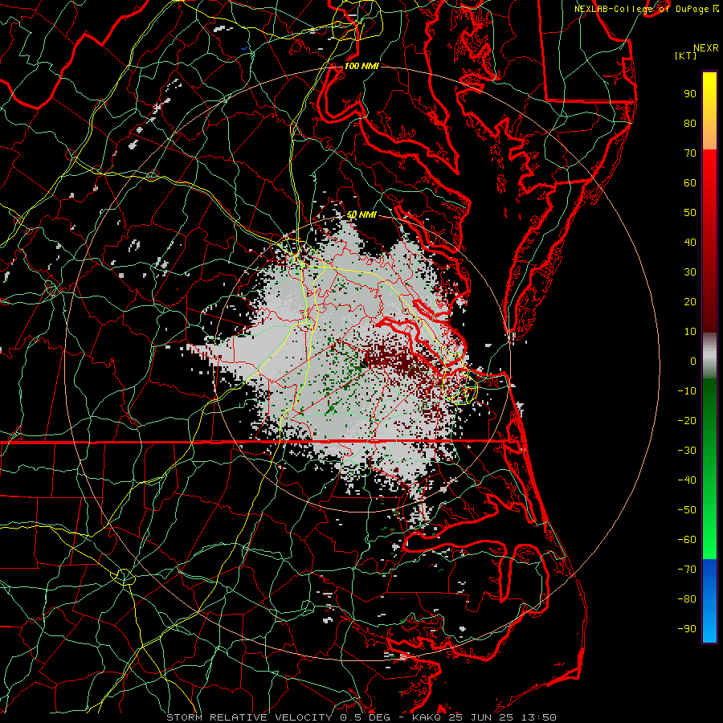The width and height of the screenshot is (723, 723).
Task: Click the bright green color bar segment near -50
Action: (x=709, y=512)
